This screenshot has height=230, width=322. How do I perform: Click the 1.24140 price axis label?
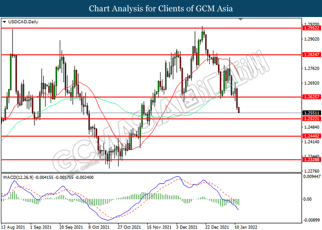coord(312,142)
